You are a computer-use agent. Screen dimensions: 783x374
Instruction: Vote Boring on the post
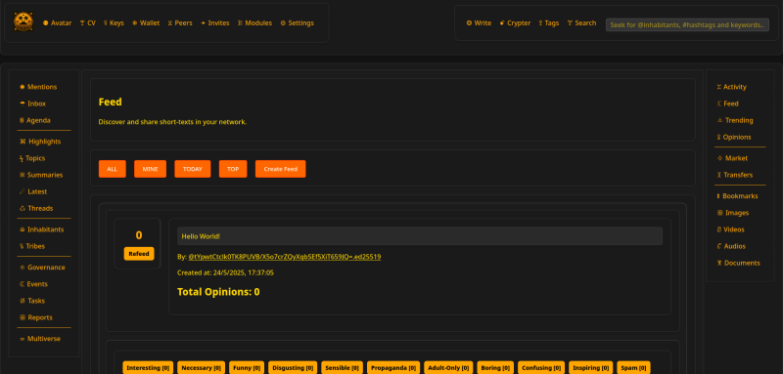[495, 368]
